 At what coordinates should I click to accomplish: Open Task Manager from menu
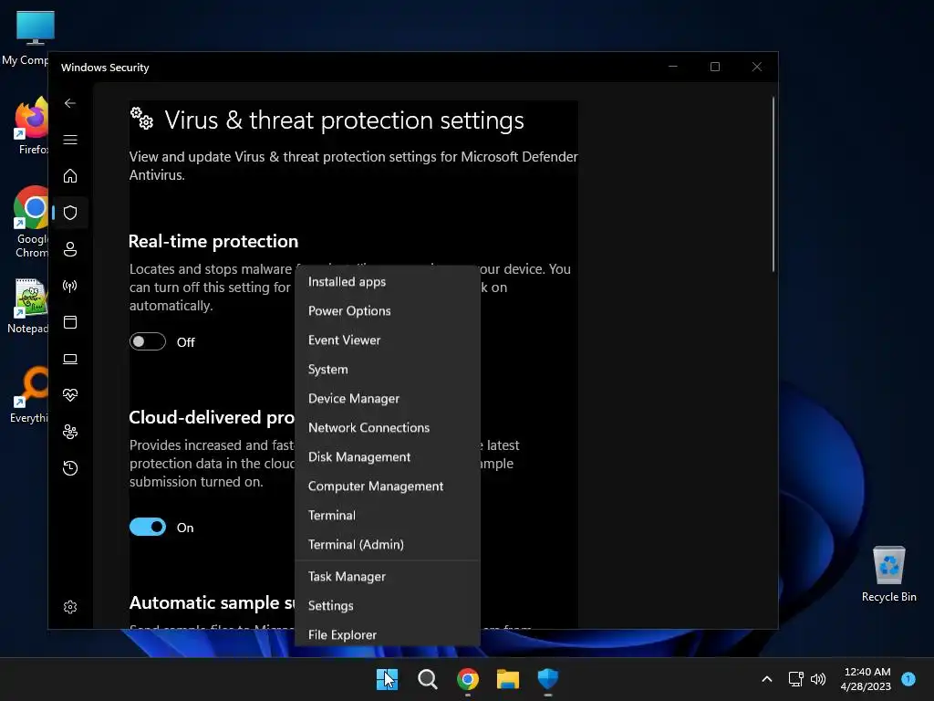click(387, 577)
